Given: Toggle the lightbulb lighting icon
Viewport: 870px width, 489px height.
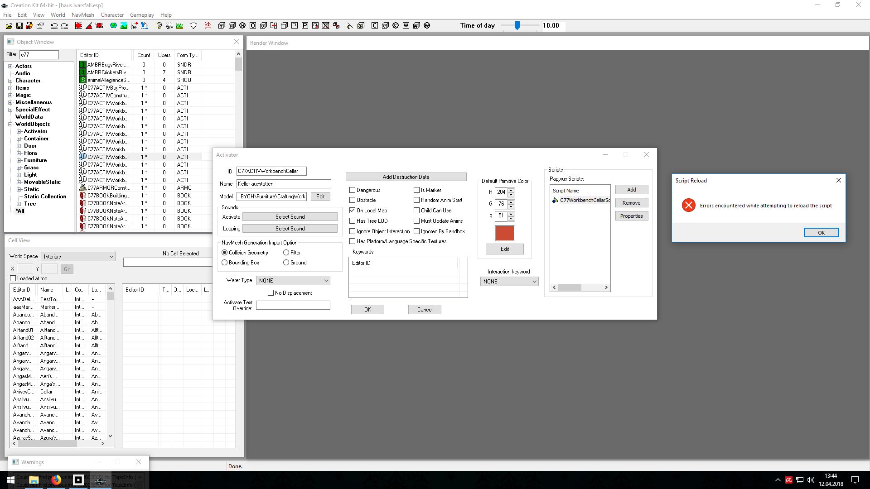Looking at the screenshot, I should (159, 26).
